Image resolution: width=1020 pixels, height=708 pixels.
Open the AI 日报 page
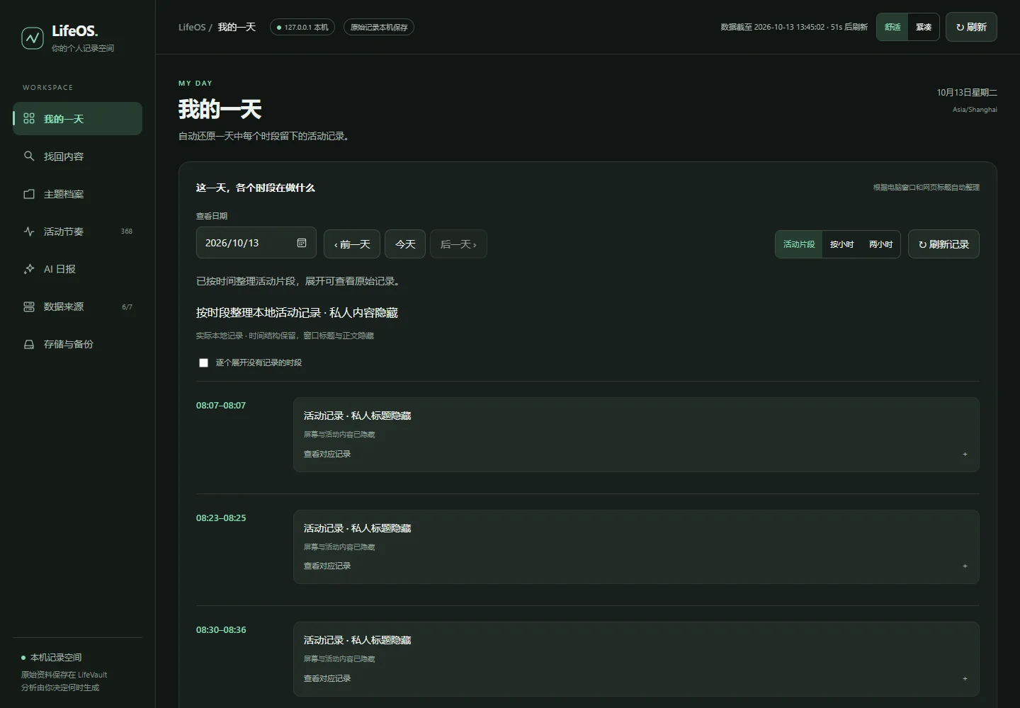click(x=77, y=268)
